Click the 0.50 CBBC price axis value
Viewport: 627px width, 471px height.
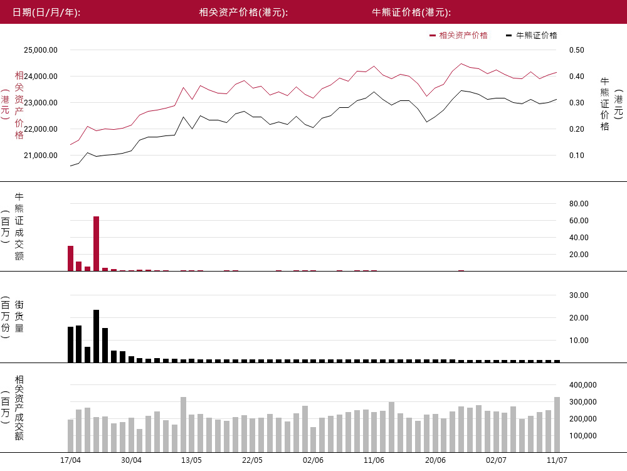pyautogui.click(x=577, y=50)
